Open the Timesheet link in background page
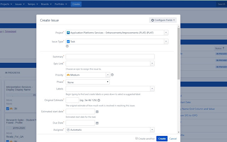The height and width of the screenshot is (142, 227). (10, 31)
